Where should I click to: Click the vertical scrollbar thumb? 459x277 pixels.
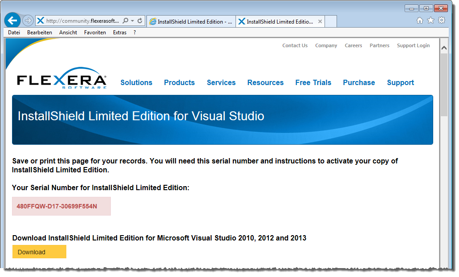pos(444,85)
